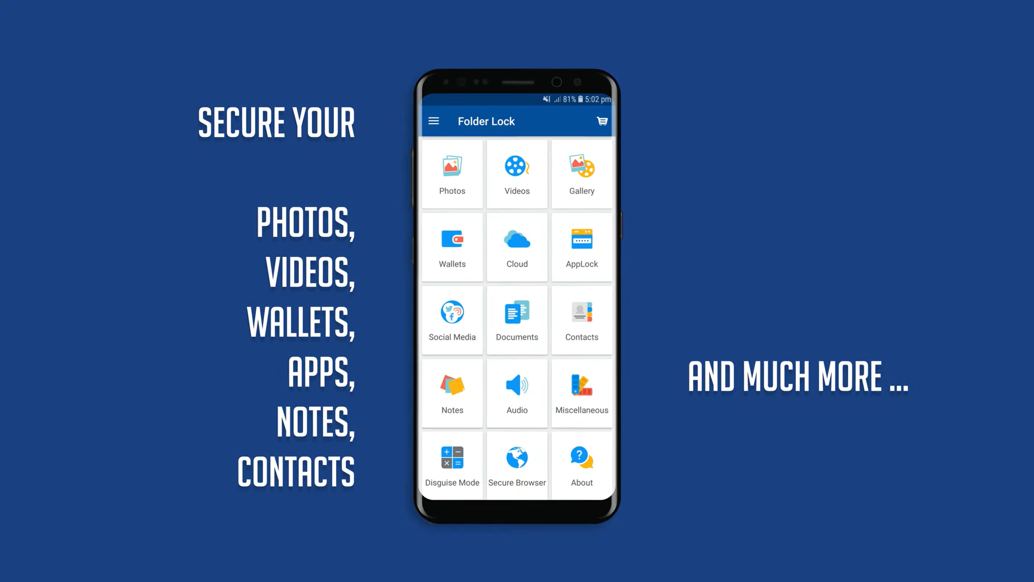Open the Photos secure folder
The image size is (1034, 582).
tap(452, 172)
